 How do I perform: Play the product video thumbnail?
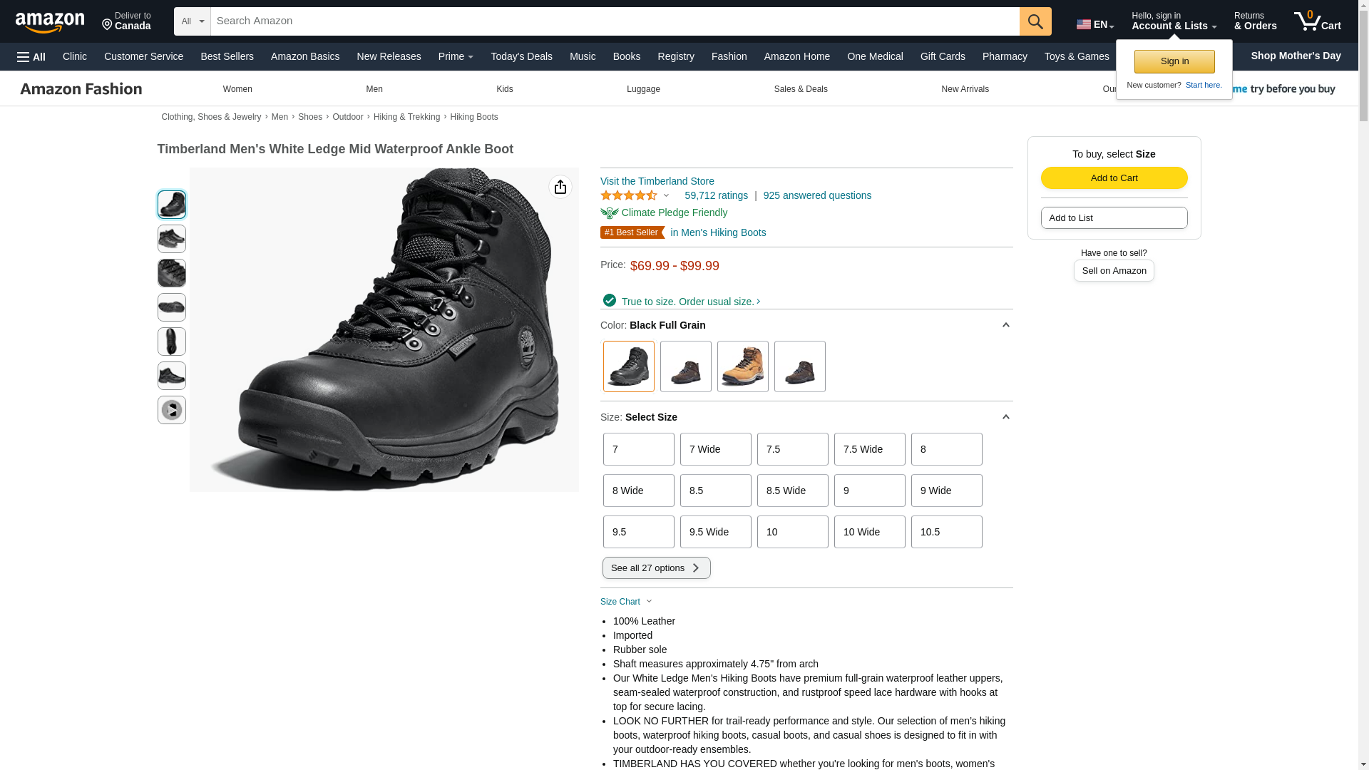click(172, 410)
